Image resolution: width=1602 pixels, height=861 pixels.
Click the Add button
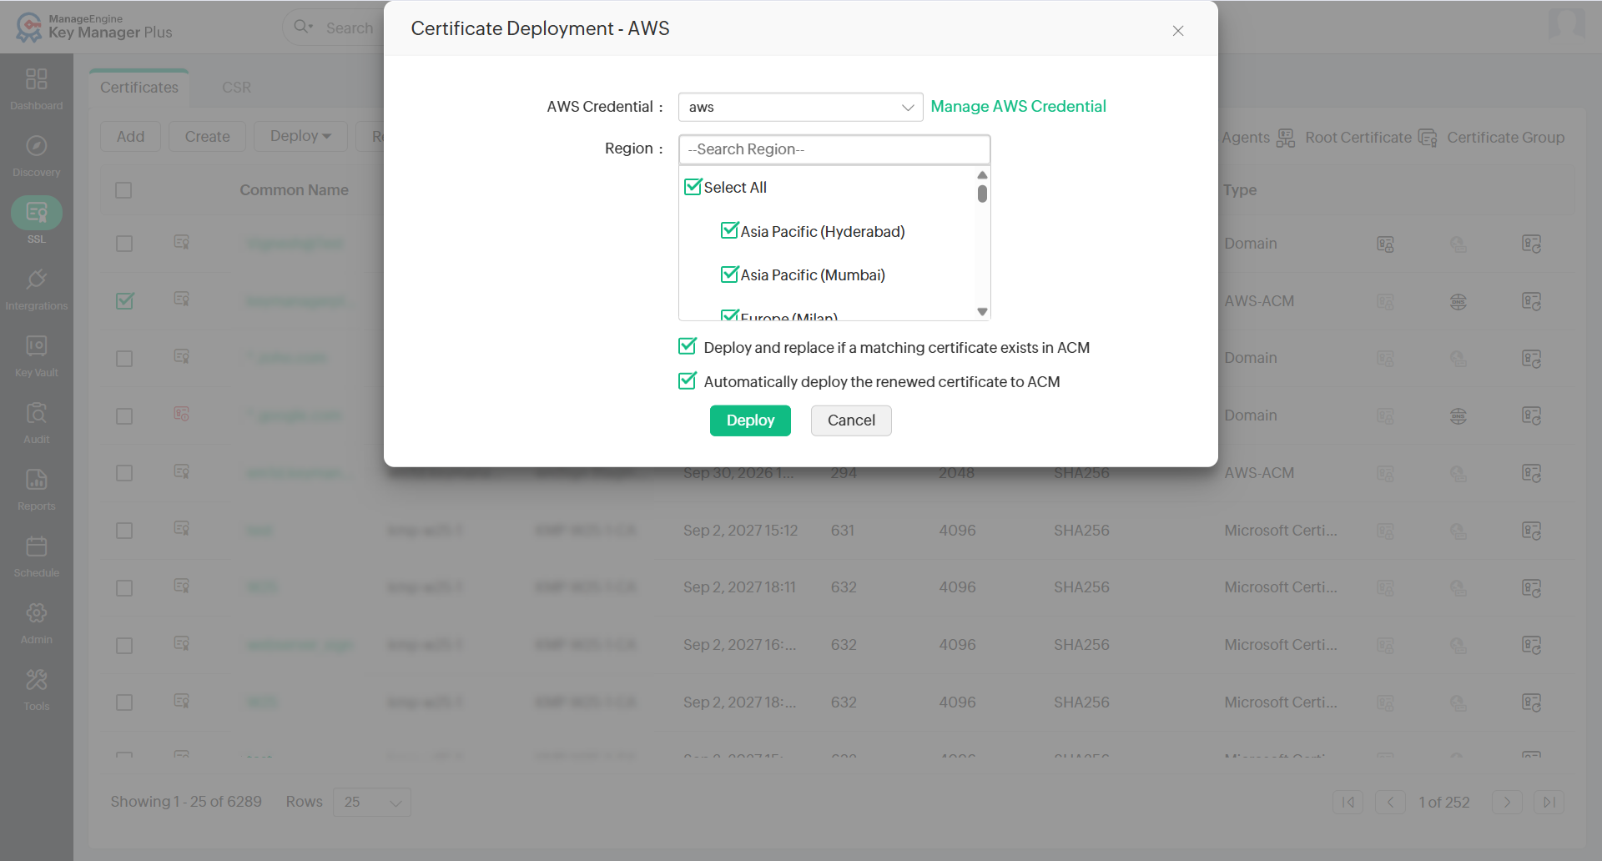click(130, 136)
